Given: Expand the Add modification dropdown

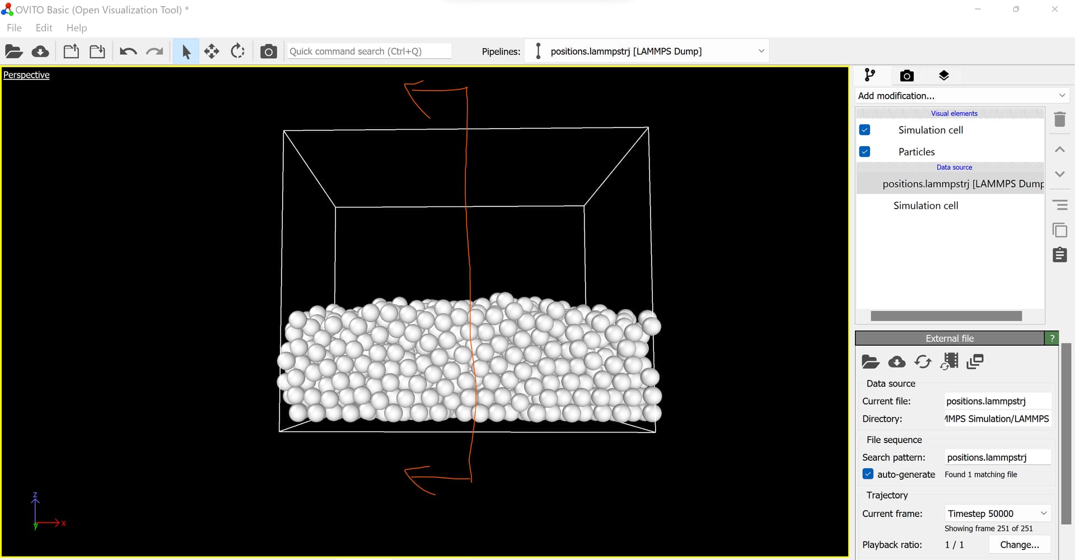Looking at the screenshot, I should click(x=962, y=96).
